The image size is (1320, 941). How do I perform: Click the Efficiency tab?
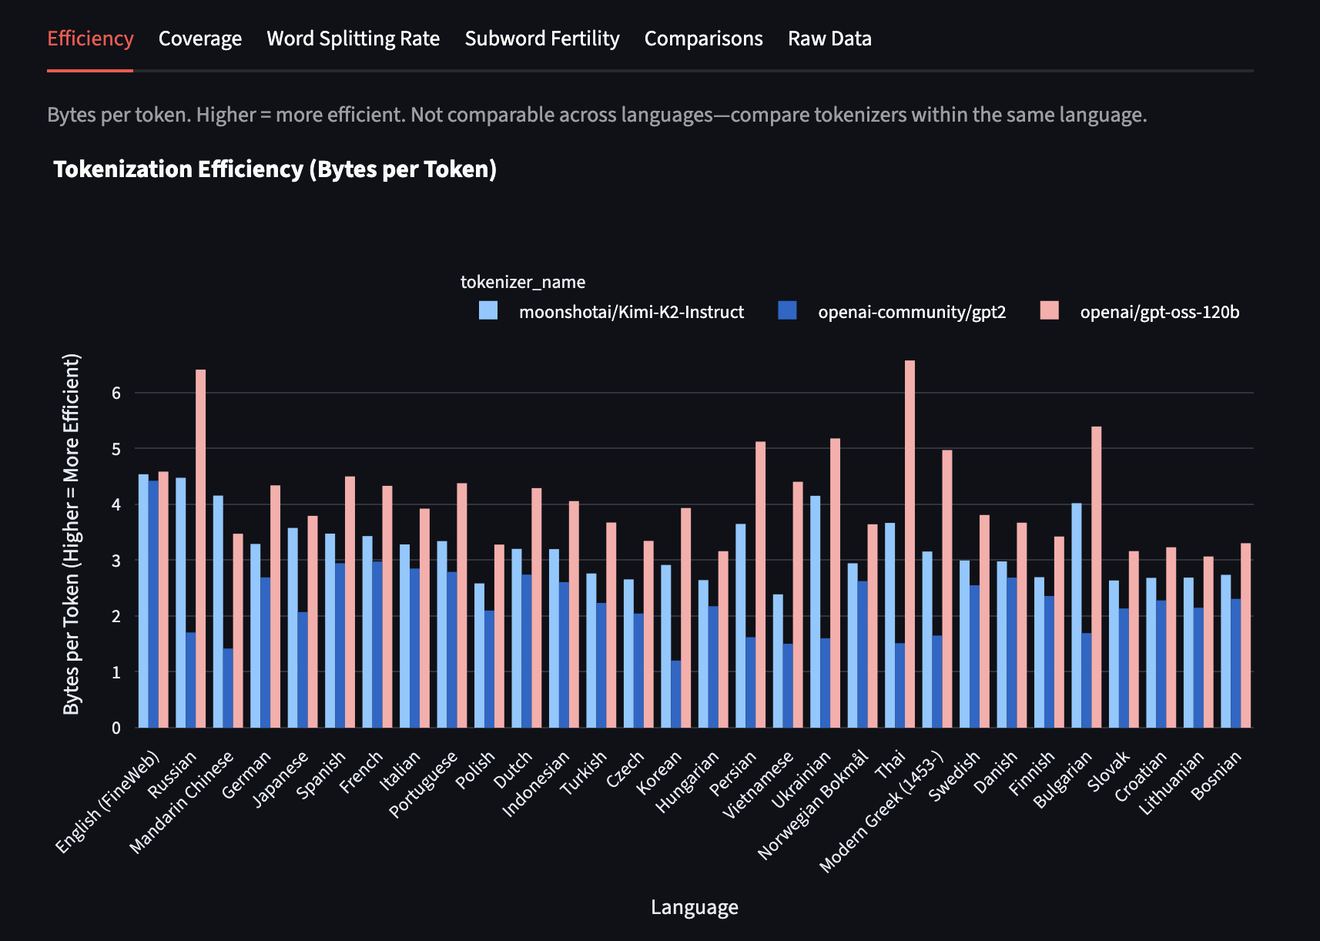click(90, 39)
